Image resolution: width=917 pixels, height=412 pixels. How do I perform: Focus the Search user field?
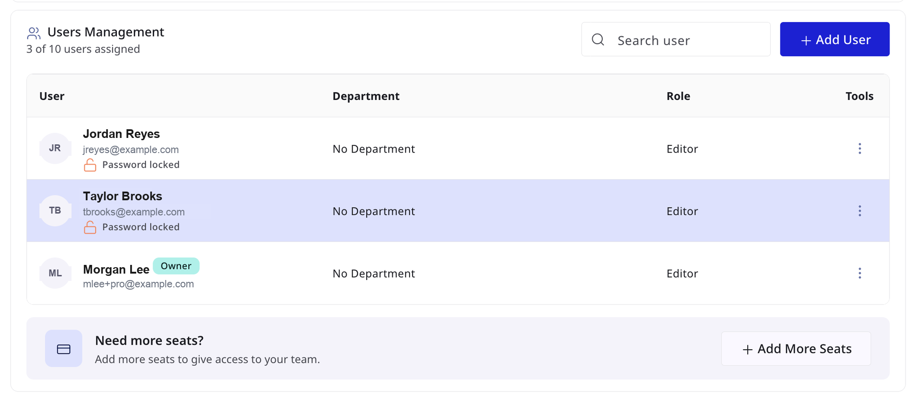[x=676, y=39]
